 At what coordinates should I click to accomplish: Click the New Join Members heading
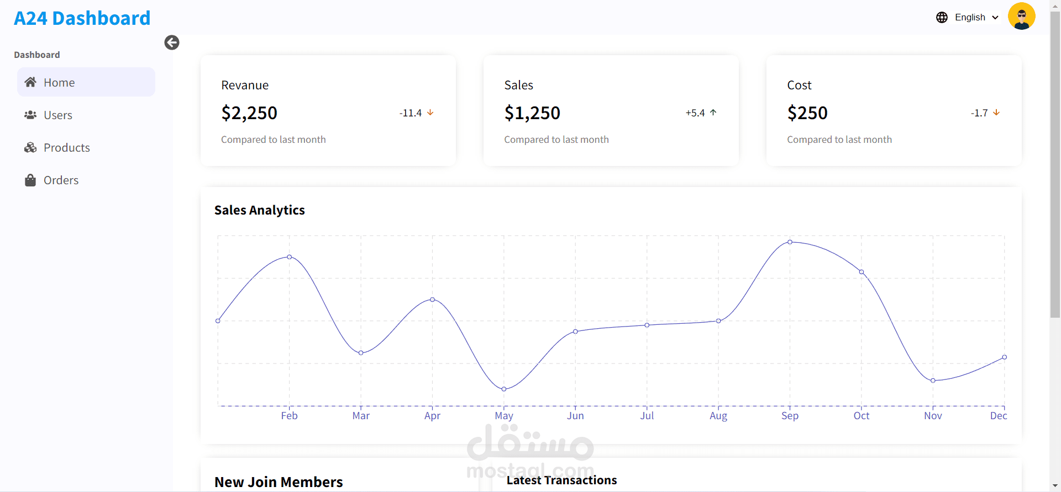pyautogui.click(x=279, y=482)
